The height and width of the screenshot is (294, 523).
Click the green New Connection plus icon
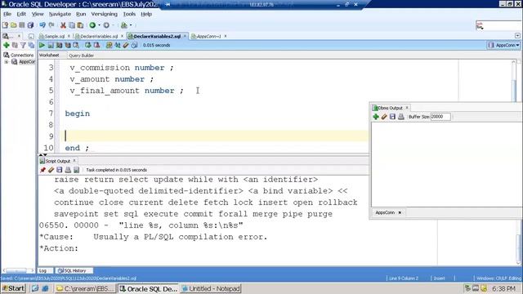pyautogui.click(x=6, y=45)
